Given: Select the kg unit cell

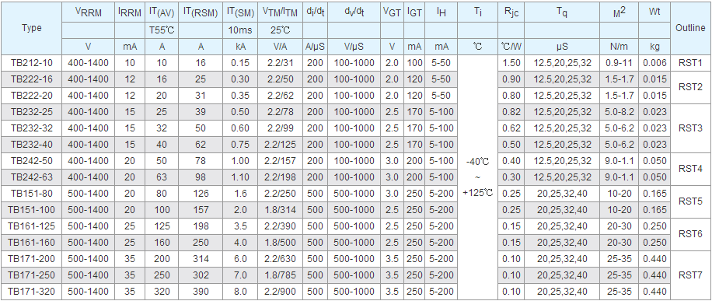Looking at the screenshot, I should click(654, 47).
